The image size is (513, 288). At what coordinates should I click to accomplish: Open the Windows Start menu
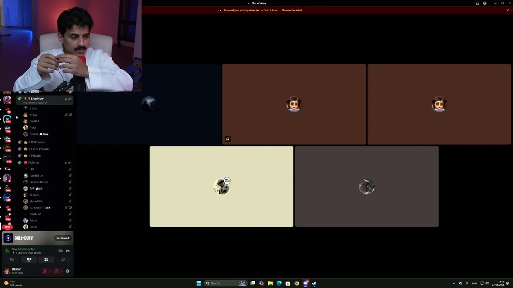click(x=199, y=283)
